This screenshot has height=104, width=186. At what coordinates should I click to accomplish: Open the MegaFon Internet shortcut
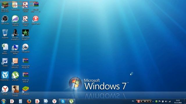(x=15, y=20)
